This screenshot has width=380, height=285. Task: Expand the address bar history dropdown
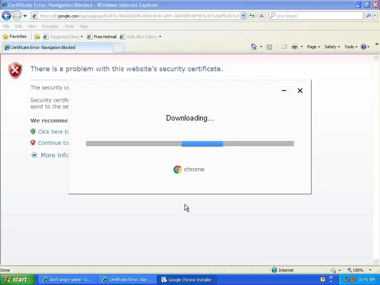tap(243, 16)
